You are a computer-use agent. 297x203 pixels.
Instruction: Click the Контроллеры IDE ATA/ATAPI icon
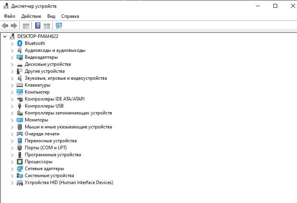(20, 99)
